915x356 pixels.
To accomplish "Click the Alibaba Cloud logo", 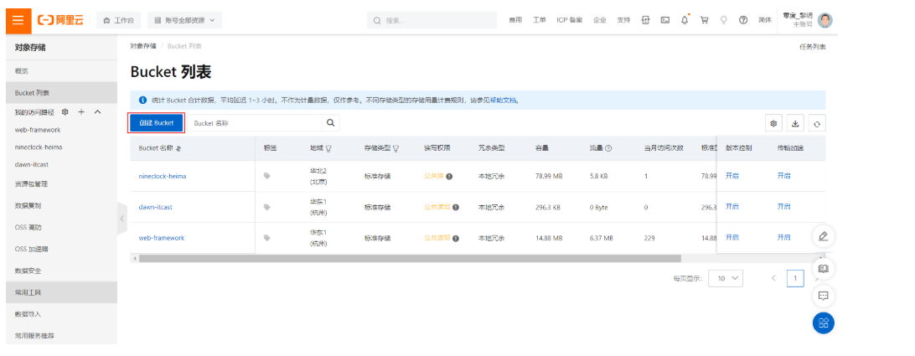I will [x=60, y=20].
